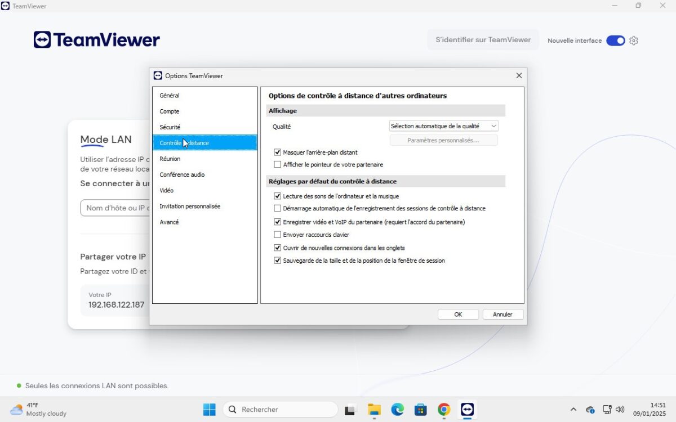Click Annuler button
Viewport: 676px width, 422px height.
tap(502, 315)
